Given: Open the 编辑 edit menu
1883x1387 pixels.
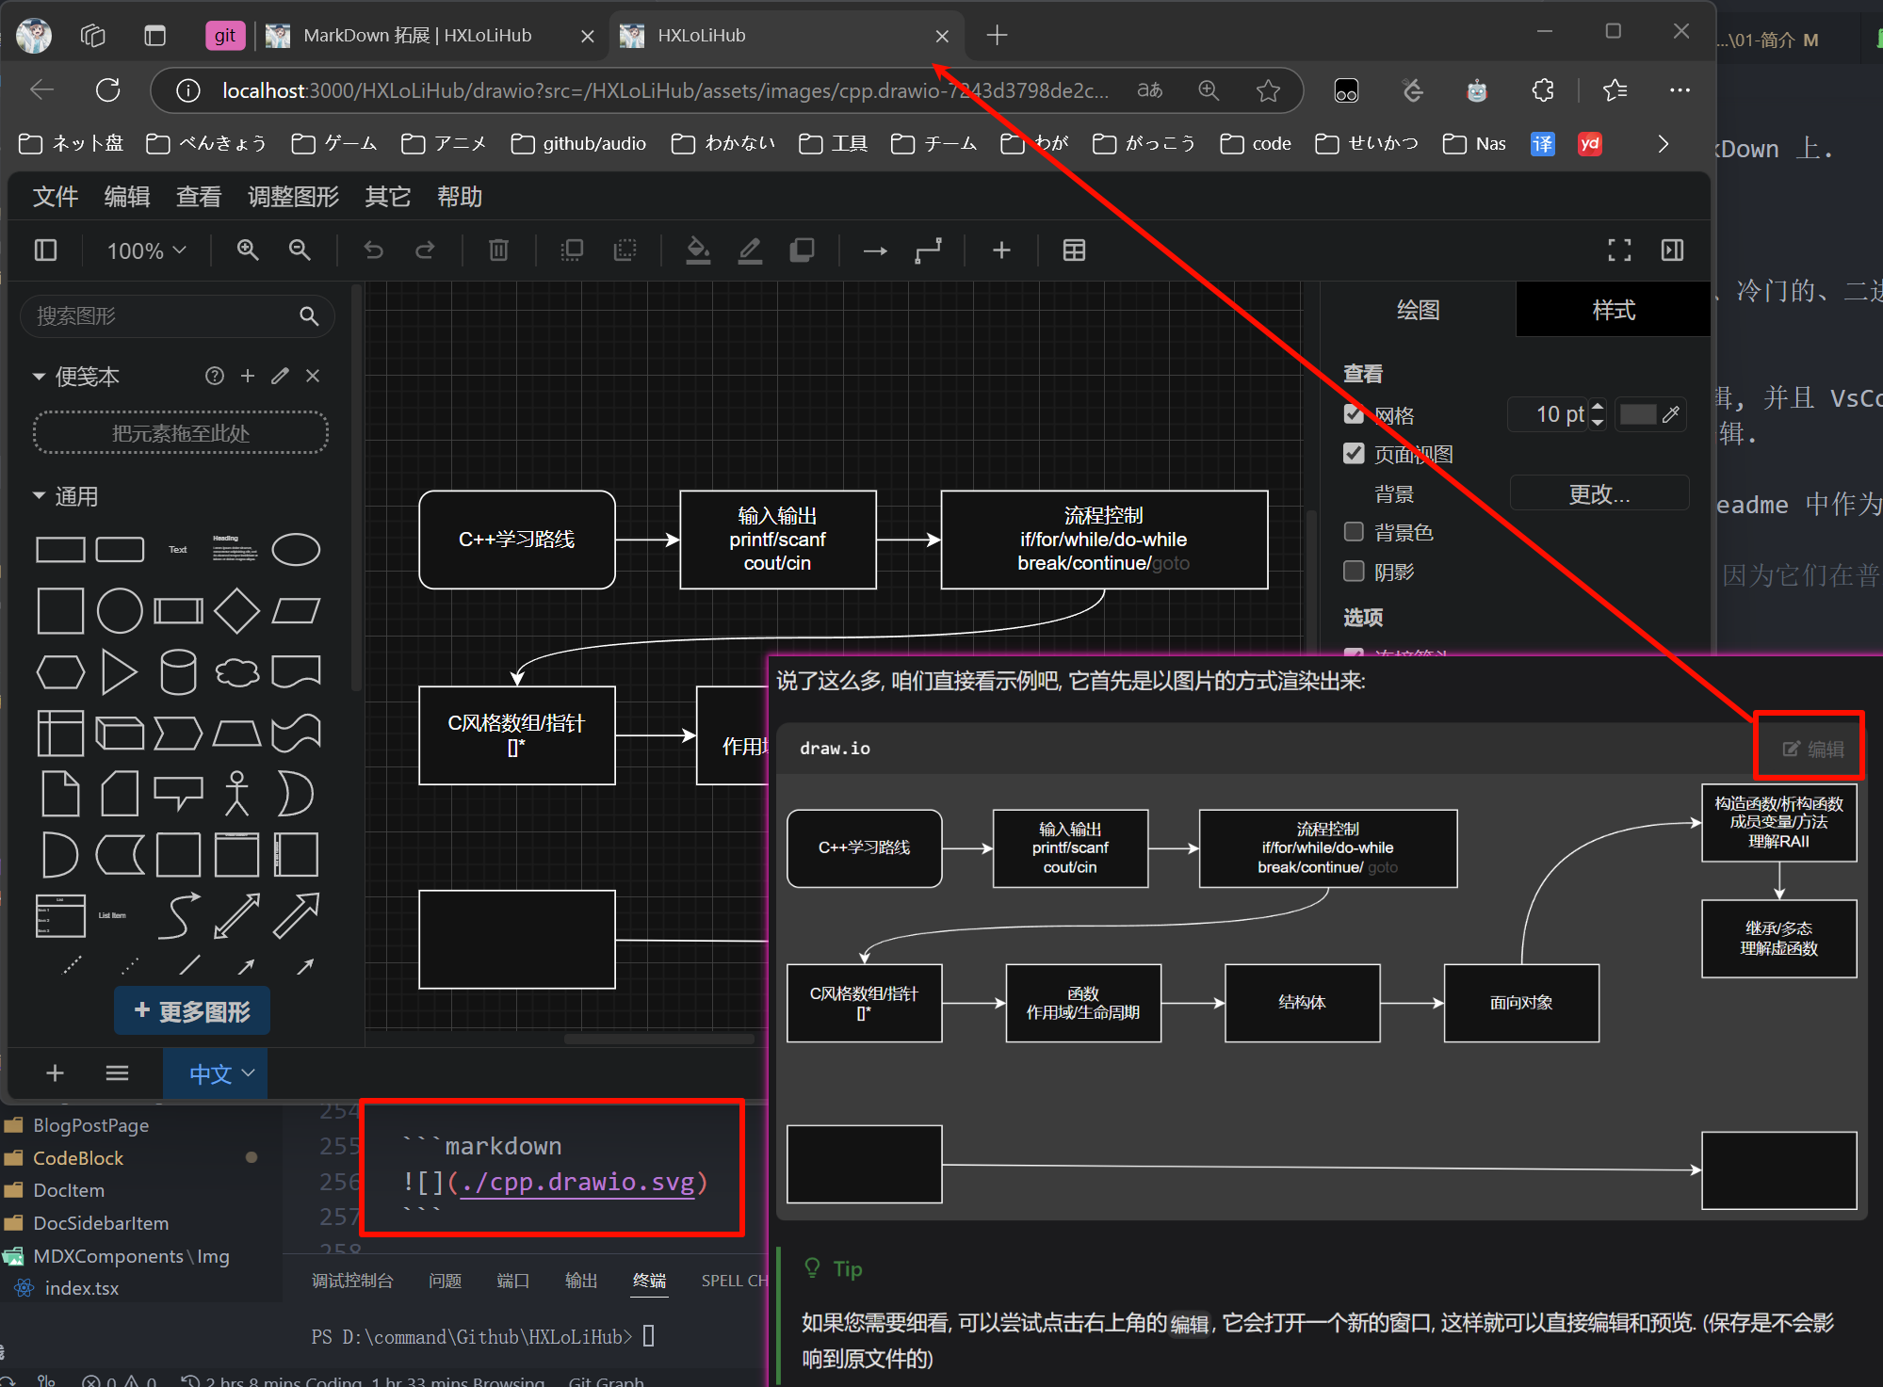Looking at the screenshot, I should pyautogui.click(x=127, y=197).
